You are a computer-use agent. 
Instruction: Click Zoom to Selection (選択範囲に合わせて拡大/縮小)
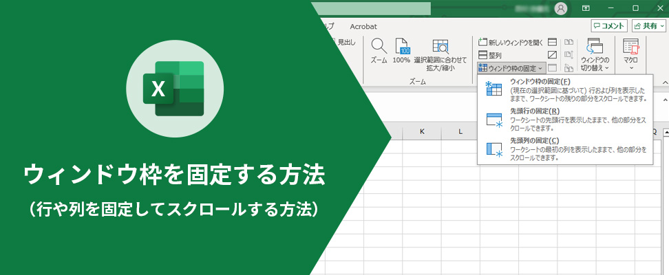click(440, 55)
